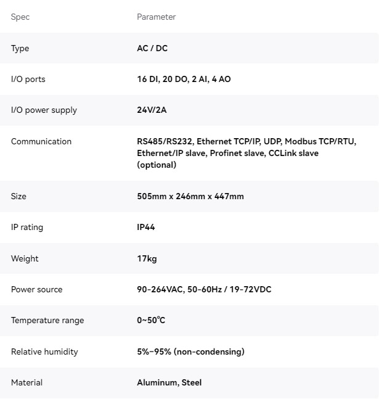
Task: Select the "Type" row label
Action: click(20, 49)
